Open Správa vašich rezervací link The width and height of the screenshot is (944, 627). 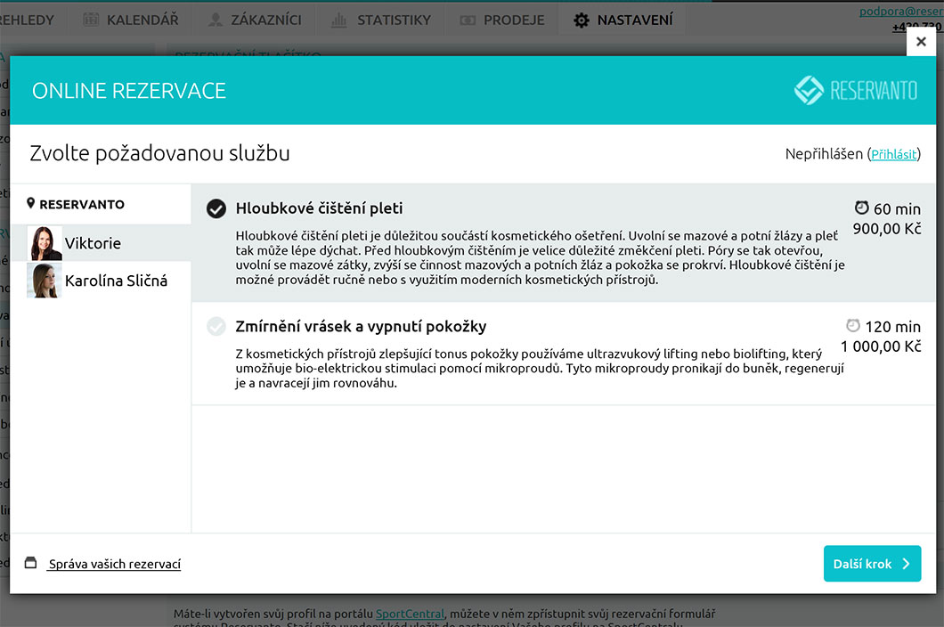pos(115,564)
